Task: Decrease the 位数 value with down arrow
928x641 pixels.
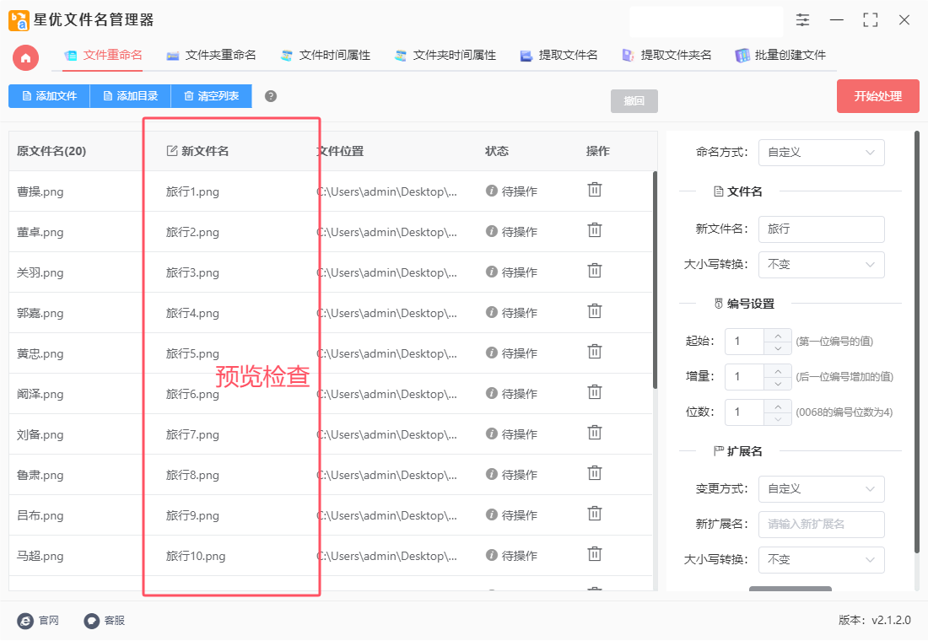Action: [x=778, y=420]
